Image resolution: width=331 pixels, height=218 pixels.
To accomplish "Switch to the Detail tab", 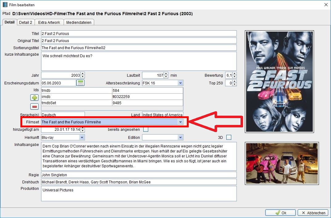I will (10, 22).
